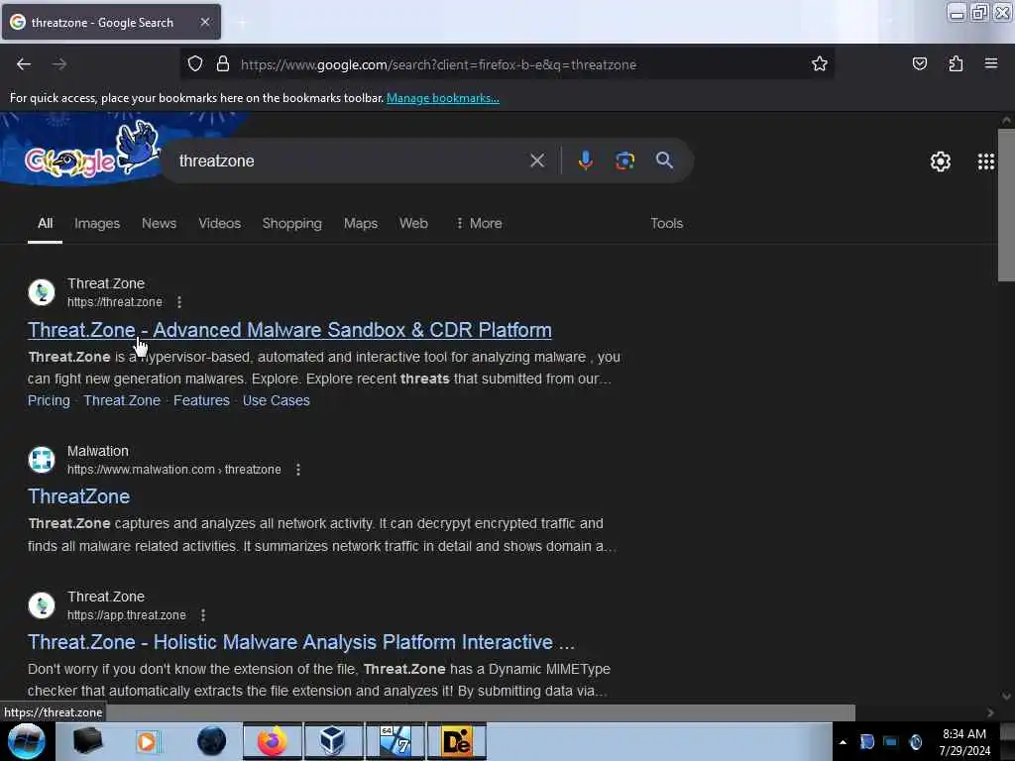
Task: Open options for Malwation result
Action: click(297, 470)
